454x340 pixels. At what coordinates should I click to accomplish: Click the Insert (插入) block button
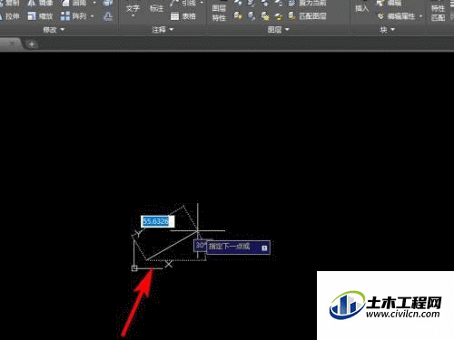point(361,8)
